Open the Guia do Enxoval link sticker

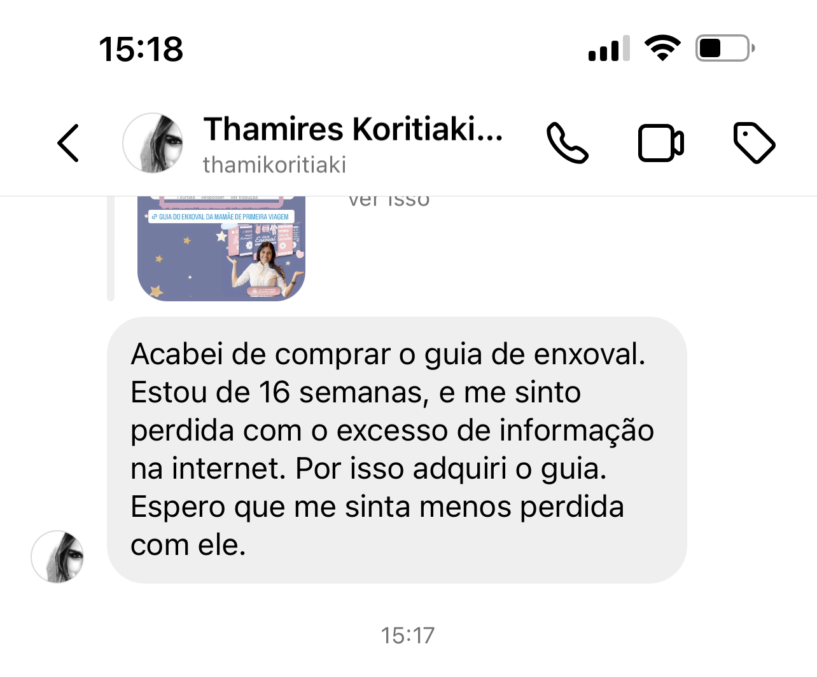[221, 217]
